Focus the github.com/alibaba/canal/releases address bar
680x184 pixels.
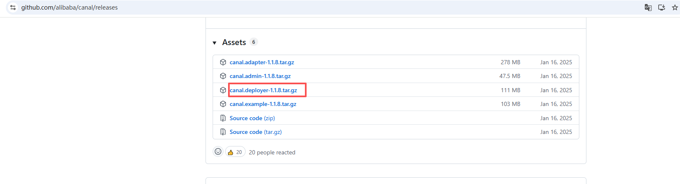326,8
